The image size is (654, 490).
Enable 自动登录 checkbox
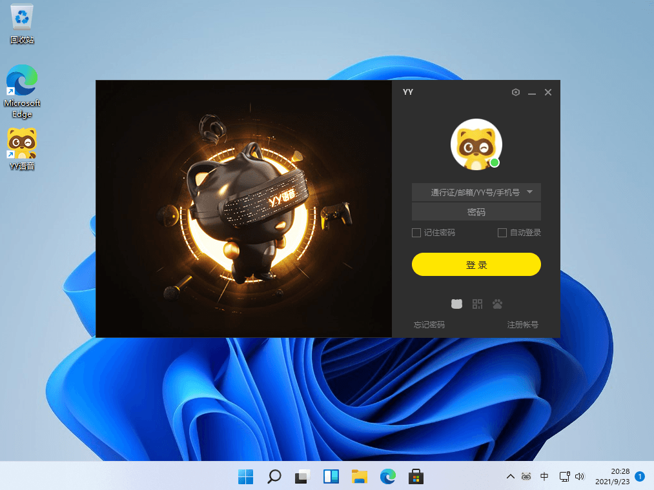pyautogui.click(x=502, y=233)
